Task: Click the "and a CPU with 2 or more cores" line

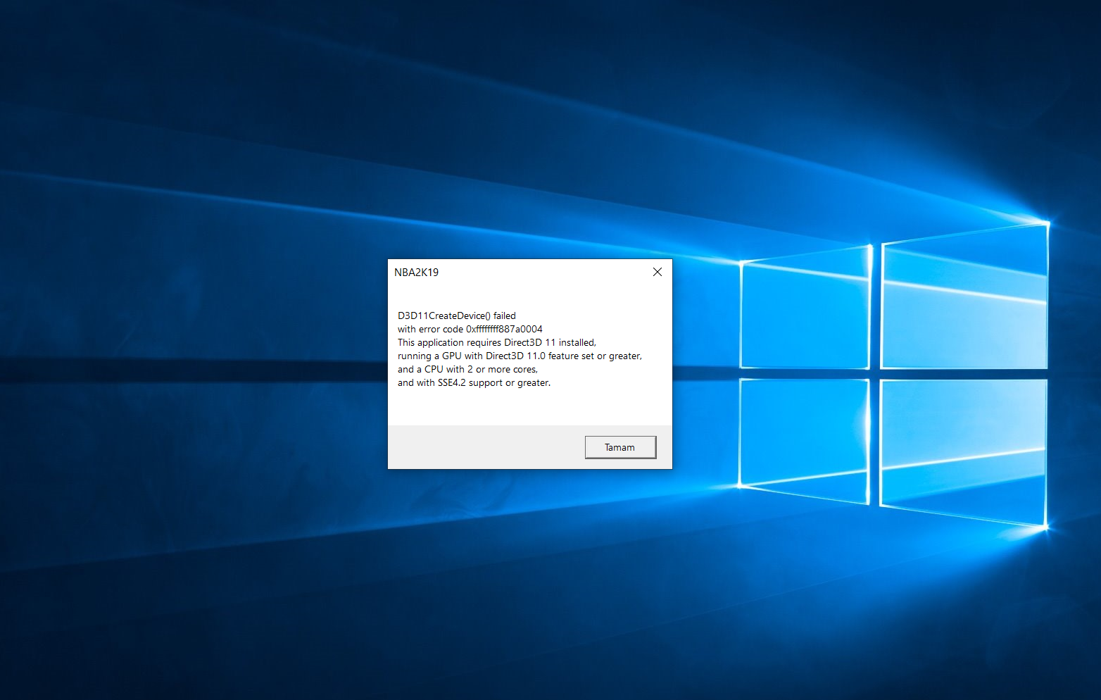Action: (x=467, y=369)
